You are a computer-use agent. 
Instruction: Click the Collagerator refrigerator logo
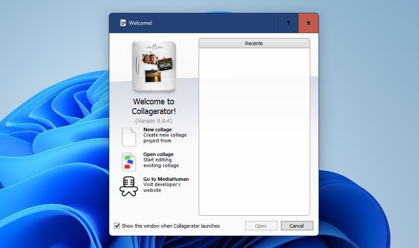(x=154, y=66)
